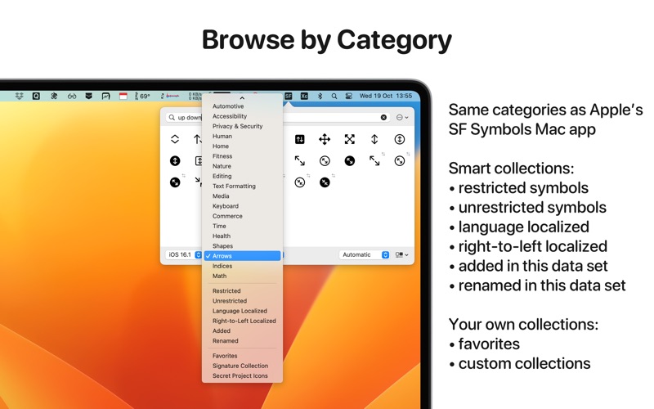Select plain diagonal expand arrows without localization badge
The height and width of the screenshot is (409, 654).
299,160
